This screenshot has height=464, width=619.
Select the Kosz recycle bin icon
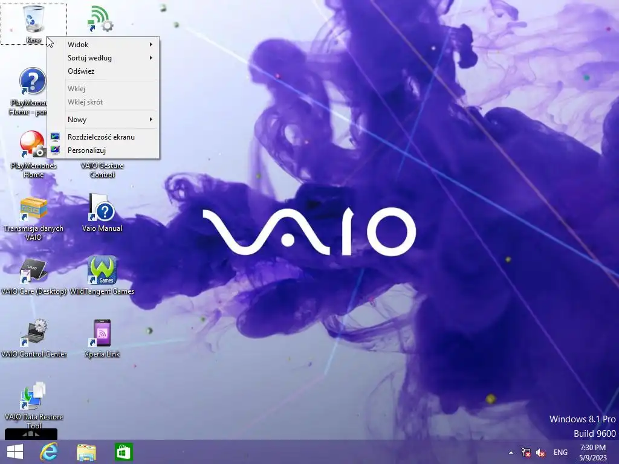pos(34,24)
